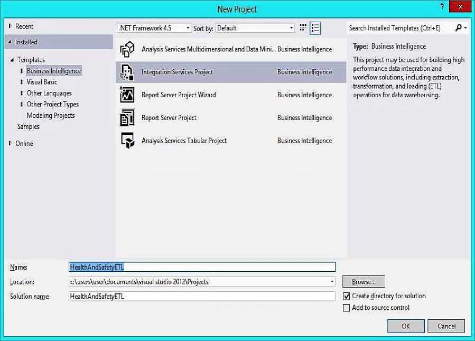Select Other Project Types
475x341 pixels.
point(53,104)
